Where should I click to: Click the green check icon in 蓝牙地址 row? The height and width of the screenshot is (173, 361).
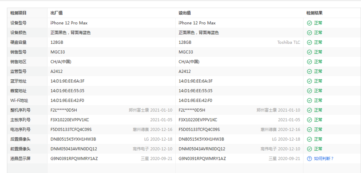309,81
